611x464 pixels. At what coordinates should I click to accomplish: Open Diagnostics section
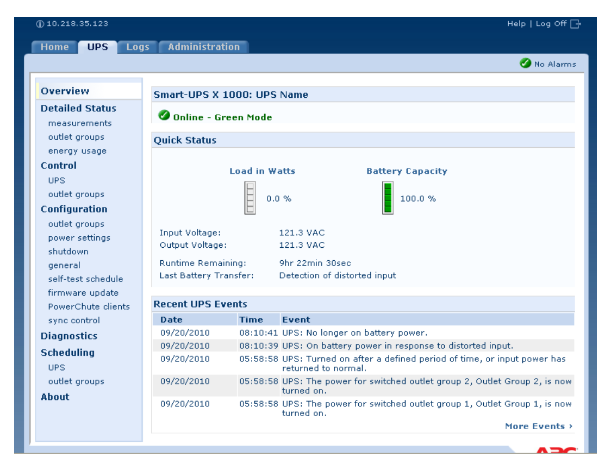coord(69,336)
